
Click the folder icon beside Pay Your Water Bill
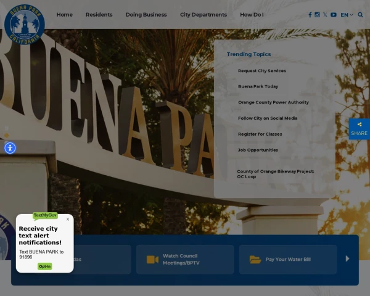(x=255, y=260)
